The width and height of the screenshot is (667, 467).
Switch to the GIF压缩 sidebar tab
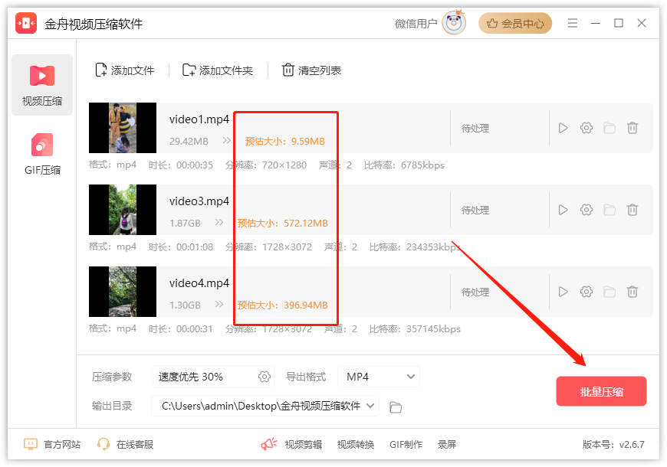pos(42,154)
